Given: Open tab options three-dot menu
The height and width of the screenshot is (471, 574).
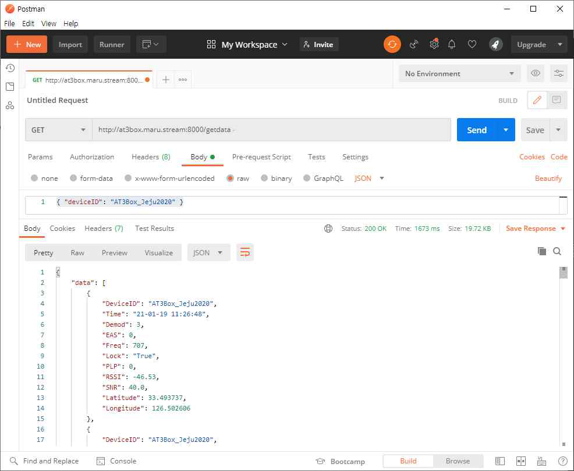Looking at the screenshot, I should (x=183, y=80).
